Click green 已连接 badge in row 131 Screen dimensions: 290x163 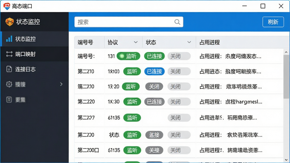click(x=154, y=56)
